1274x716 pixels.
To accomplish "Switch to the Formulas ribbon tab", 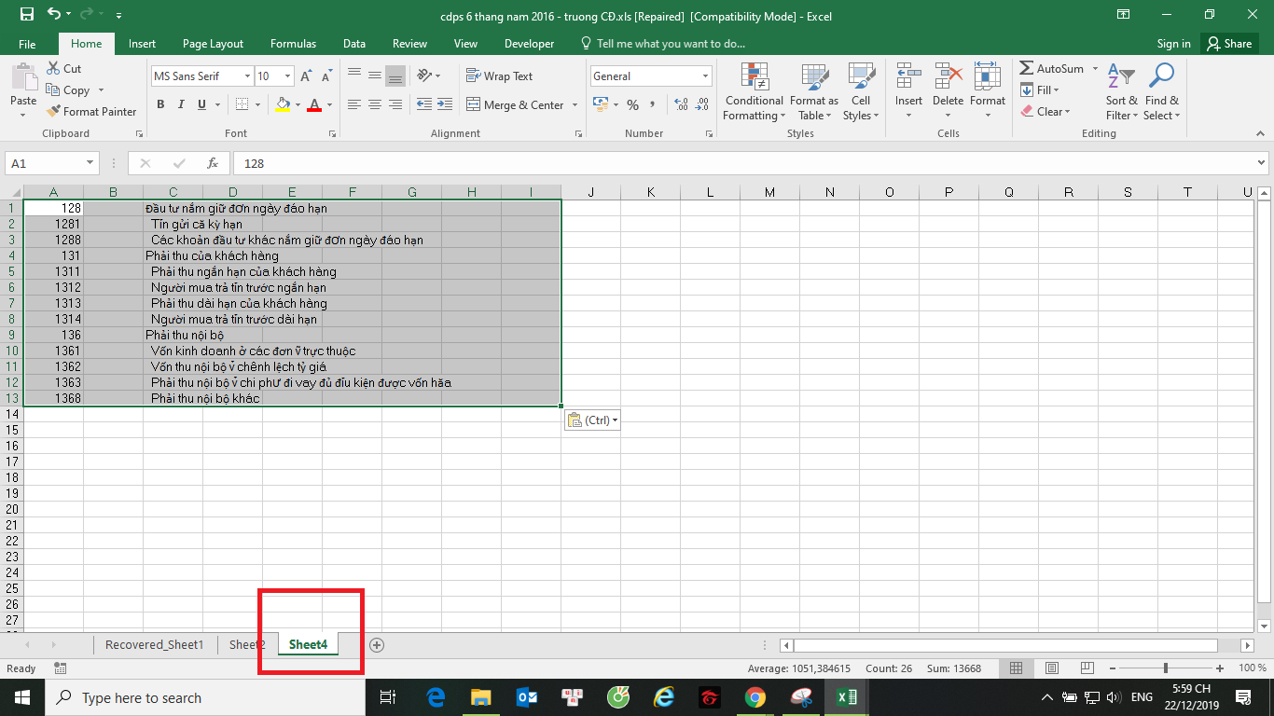I will point(293,43).
